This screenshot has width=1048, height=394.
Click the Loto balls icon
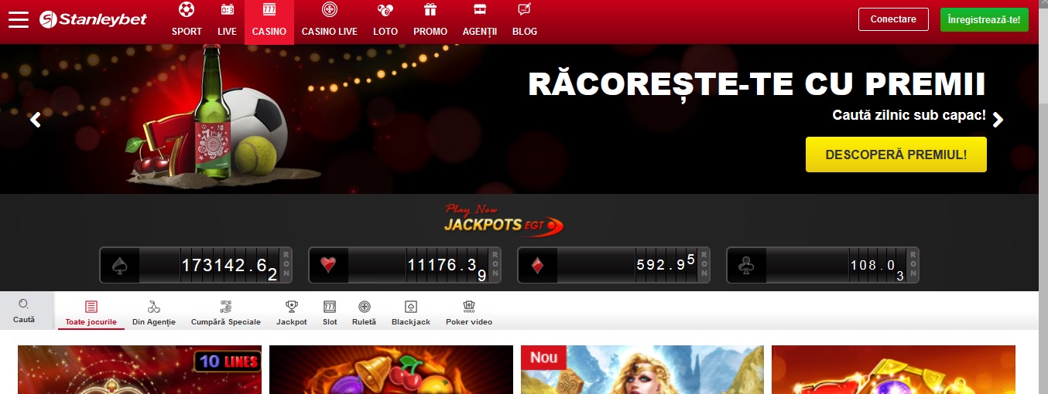pos(385,10)
